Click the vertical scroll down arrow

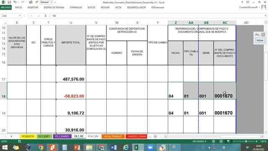[x=265, y=133]
